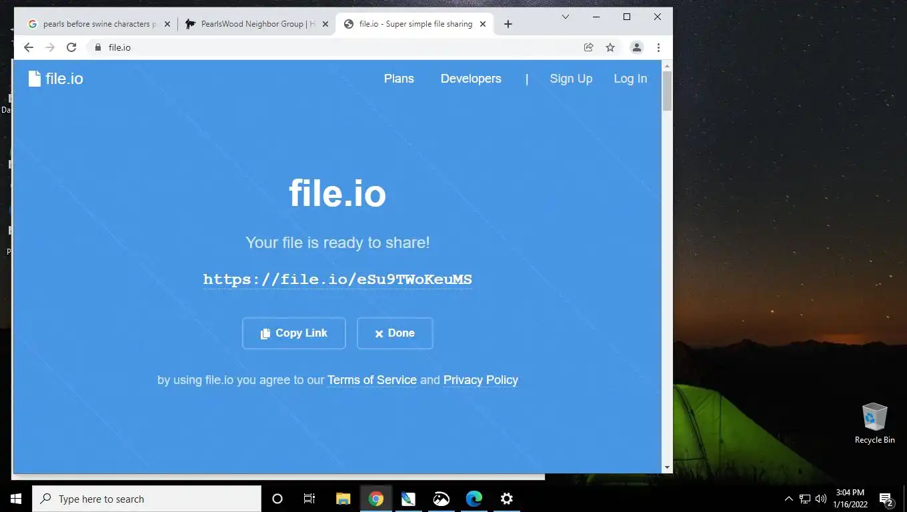Close the PearlsWood Neighbor Group tab
Image resolution: width=907 pixels, height=512 pixels.
(x=325, y=24)
